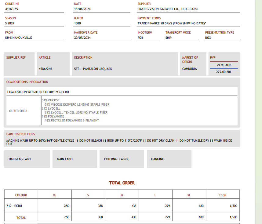Click the article number 4786/246
262x224 pixels.
click(x=45, y=69)
